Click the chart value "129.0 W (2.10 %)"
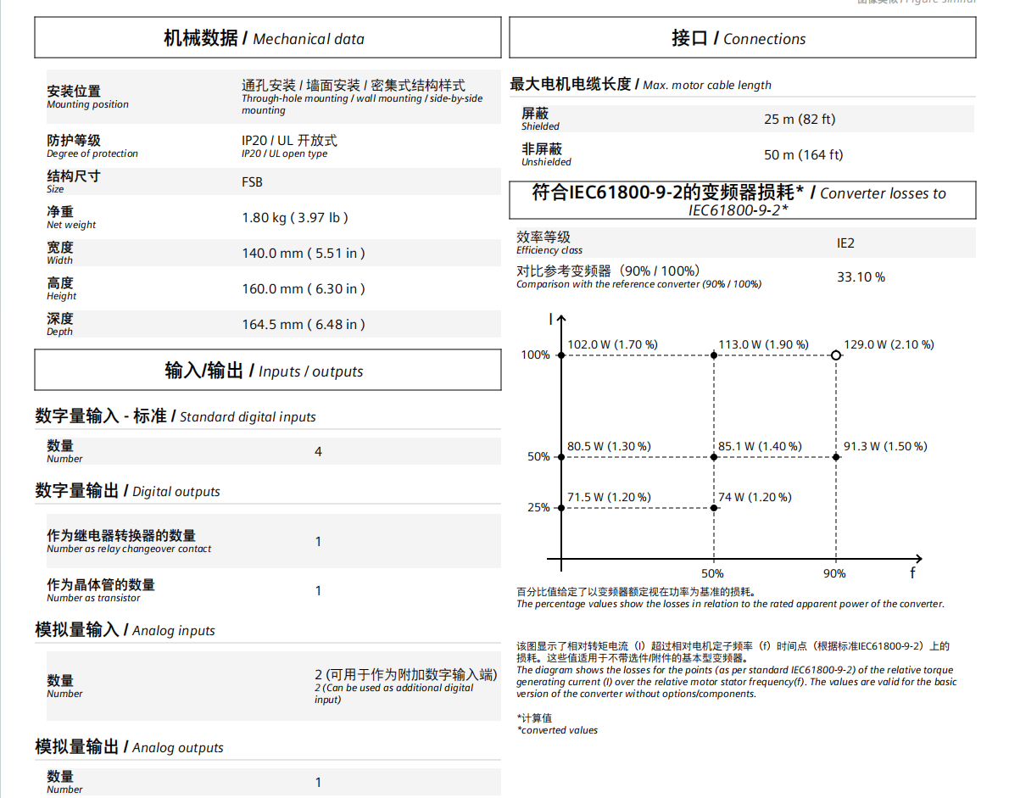The height and width of the screenshot is (798, 1009). [889, 344]
